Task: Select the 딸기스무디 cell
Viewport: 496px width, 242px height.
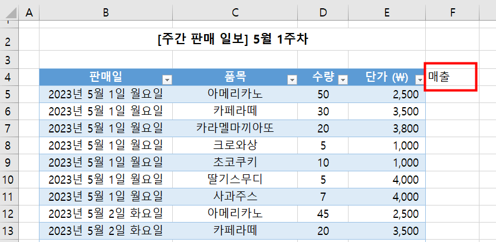Action: (x=235, y=180)
